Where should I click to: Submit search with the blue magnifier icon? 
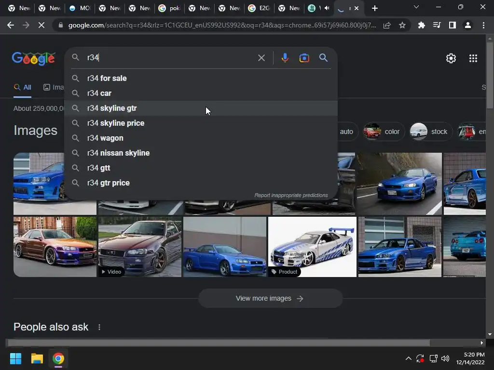[x=323, y=58]
